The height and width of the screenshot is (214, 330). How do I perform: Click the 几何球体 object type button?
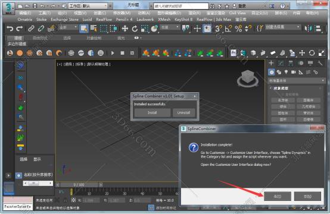(309, 106)
